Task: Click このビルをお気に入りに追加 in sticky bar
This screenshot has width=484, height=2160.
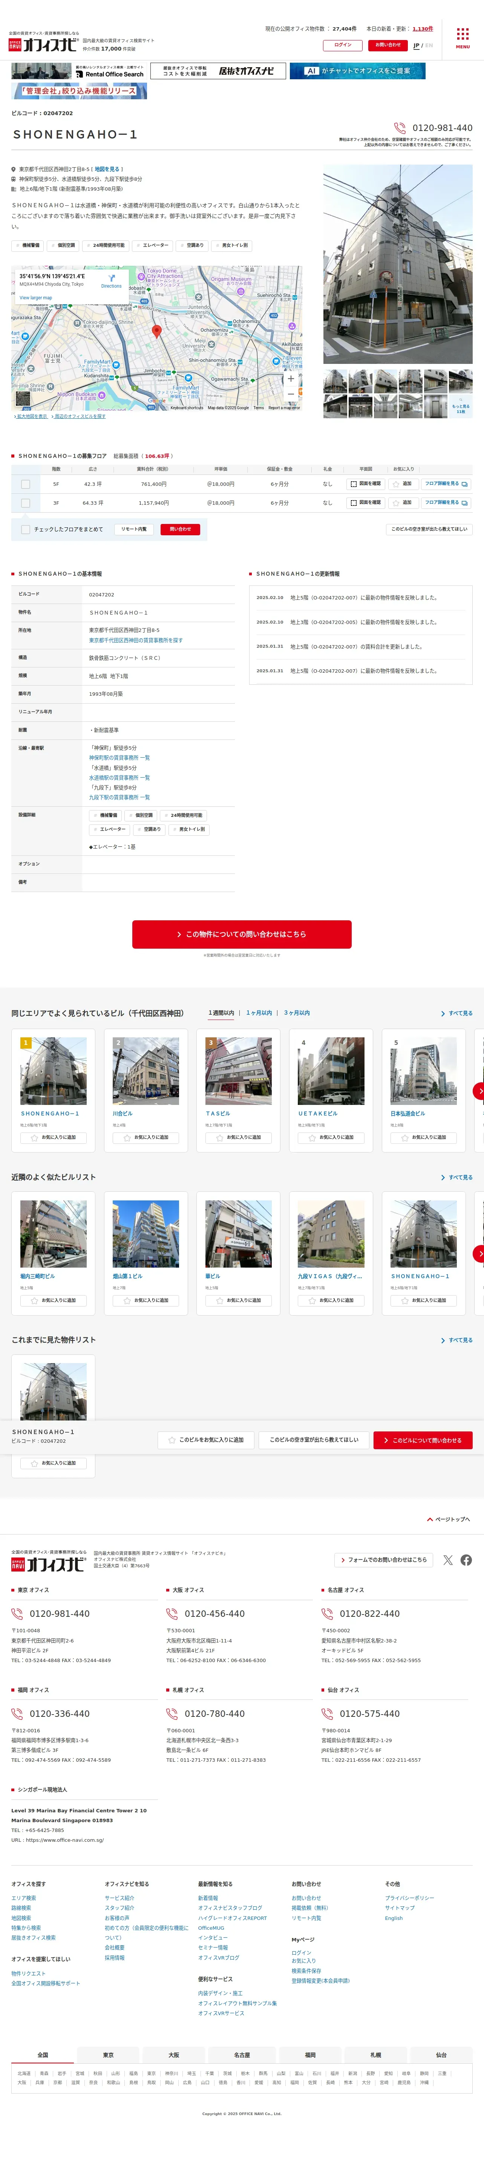Action: (206, 1440)
